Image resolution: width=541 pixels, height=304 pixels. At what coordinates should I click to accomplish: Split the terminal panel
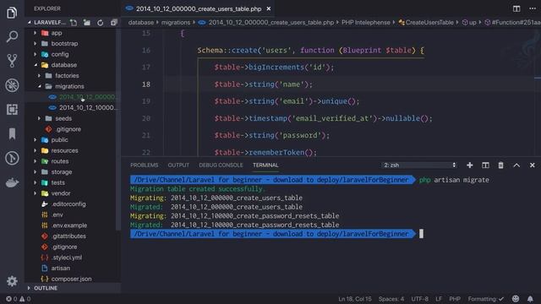(x=485, y=166)
